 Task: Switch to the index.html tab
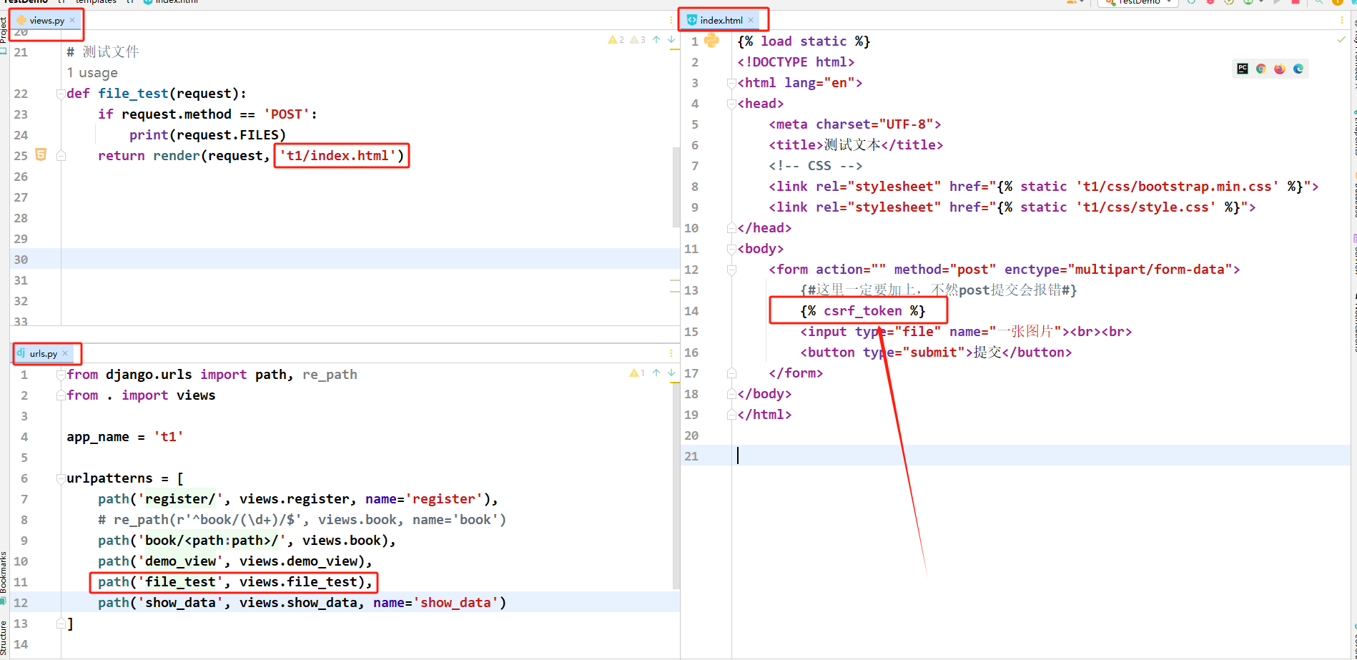tap(721, 20)
